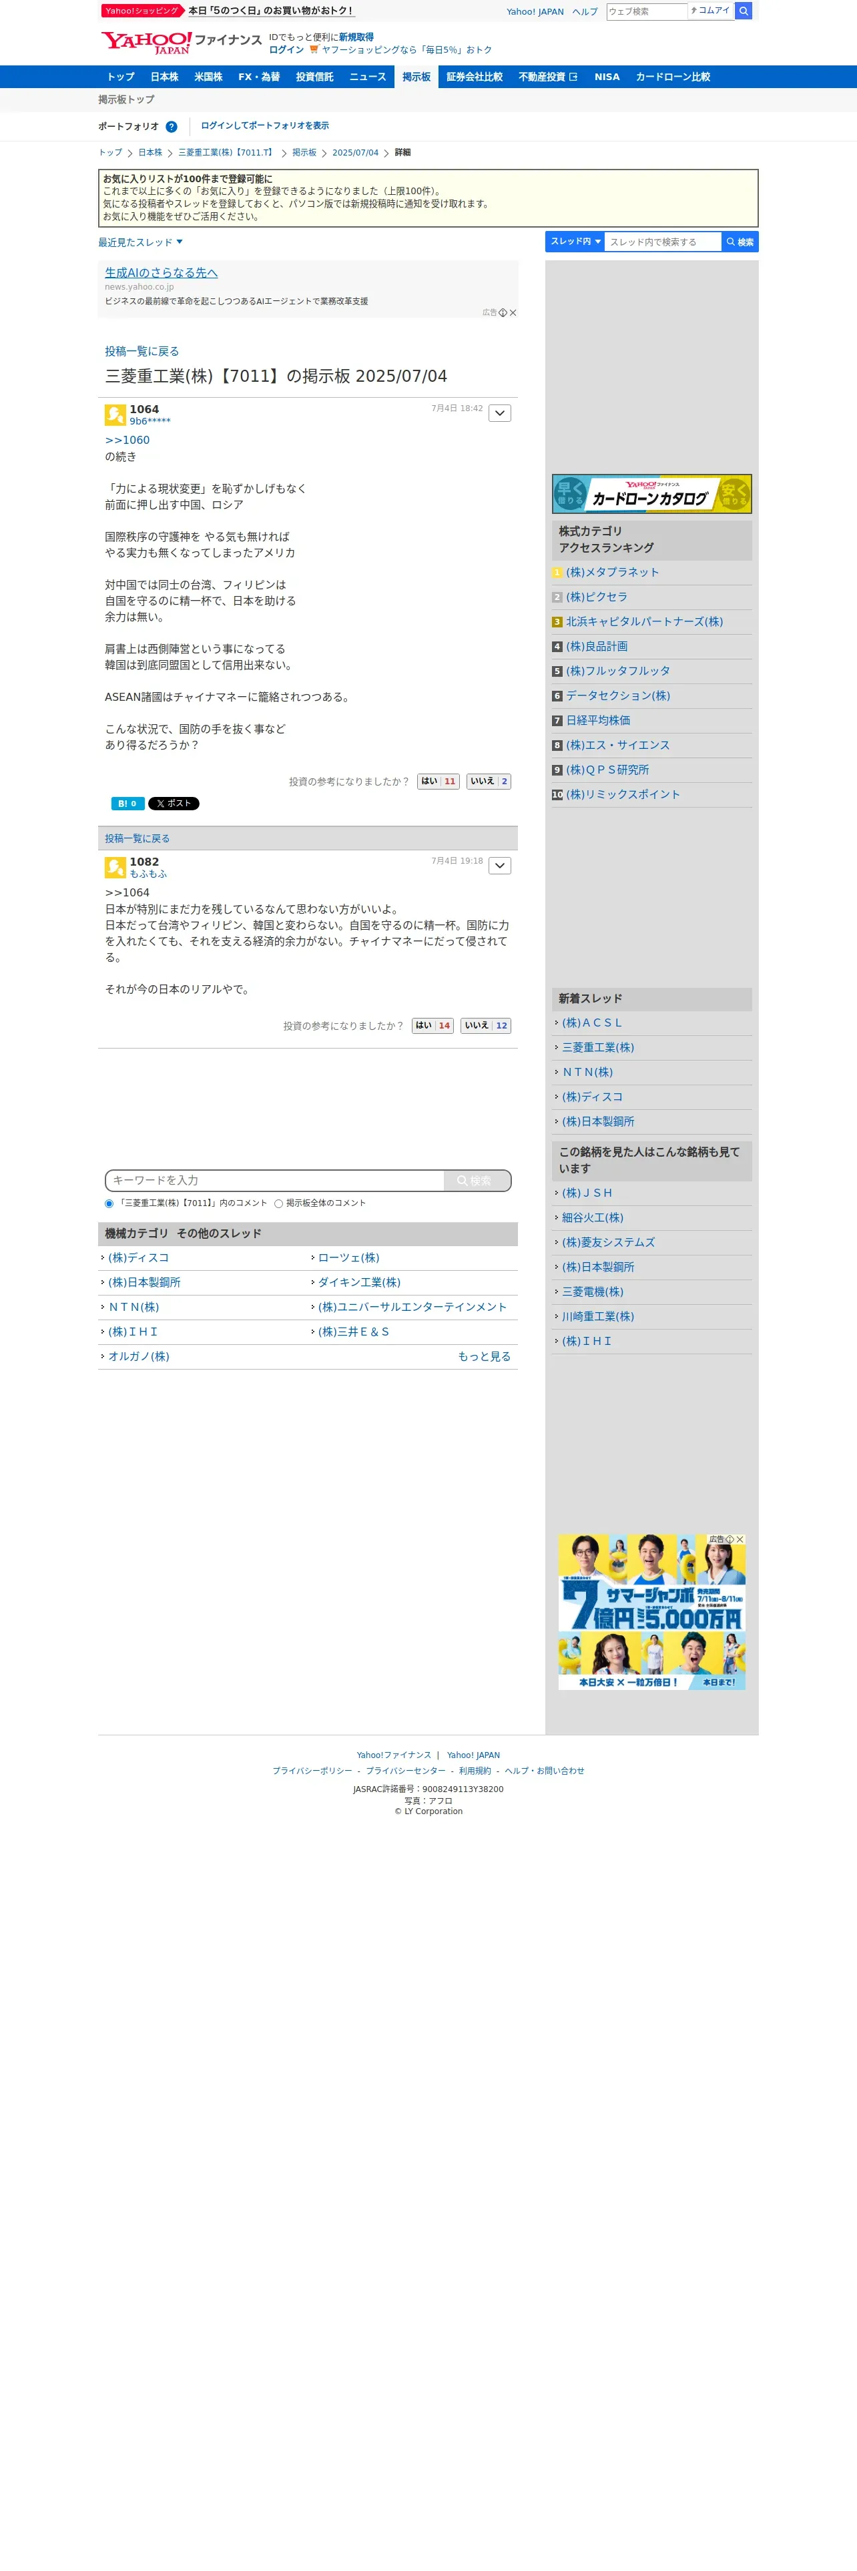The image size is (857, 2571).
Task: Click 投稿一覧に戻る link above title
Action: (x=141, y=351)
